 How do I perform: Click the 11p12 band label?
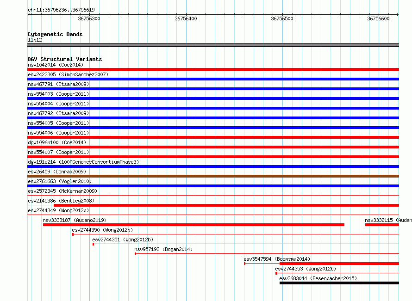(x=35, y=40)
